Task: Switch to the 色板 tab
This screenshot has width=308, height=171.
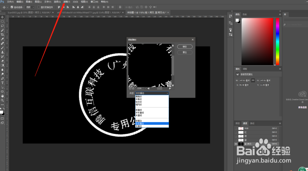Action: [245, 14]
